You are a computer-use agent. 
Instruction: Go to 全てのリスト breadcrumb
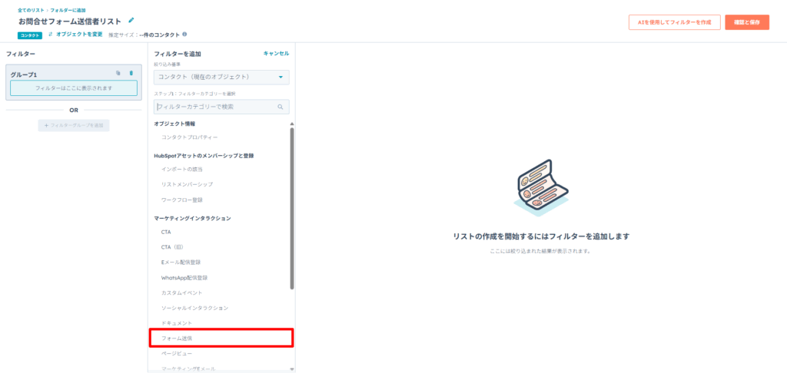[x=31, y=10]
